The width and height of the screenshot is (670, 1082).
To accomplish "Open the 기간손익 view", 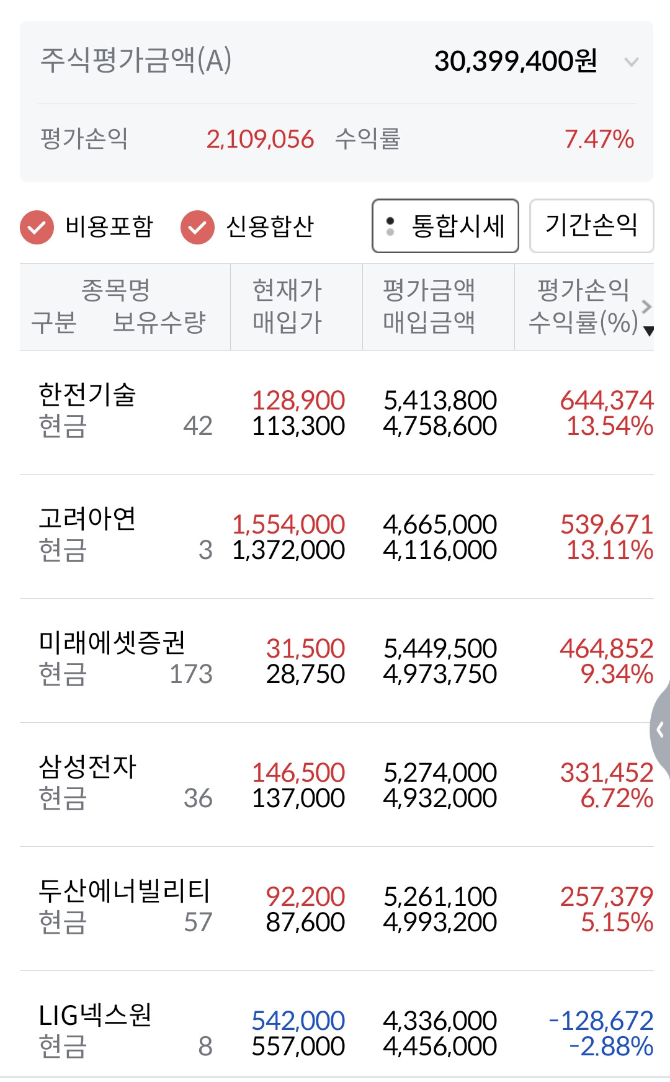I will tap(591, 226).
